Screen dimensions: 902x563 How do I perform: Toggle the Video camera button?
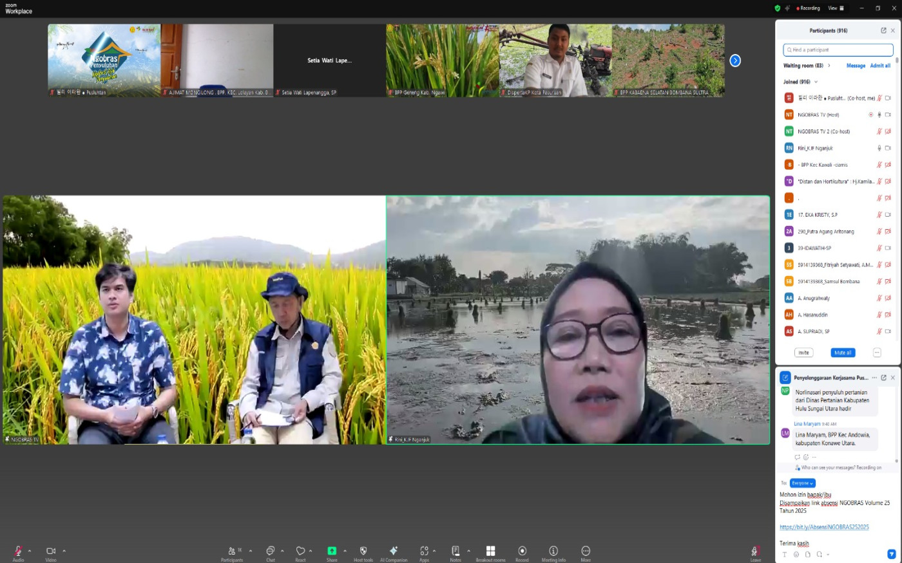51,551
